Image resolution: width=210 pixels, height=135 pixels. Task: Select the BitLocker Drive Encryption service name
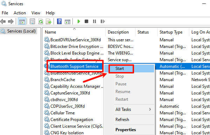[77, 47]
